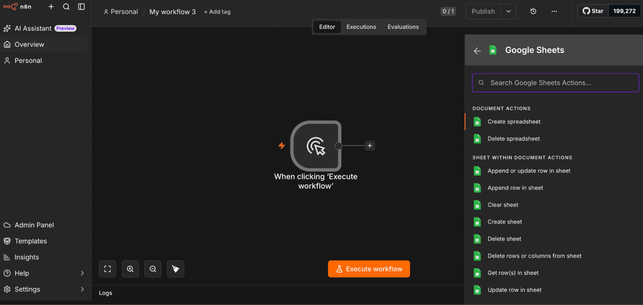Viewport: 643px width, 305px height.
Task: Click the Publish button
Action: pos(483,11)
